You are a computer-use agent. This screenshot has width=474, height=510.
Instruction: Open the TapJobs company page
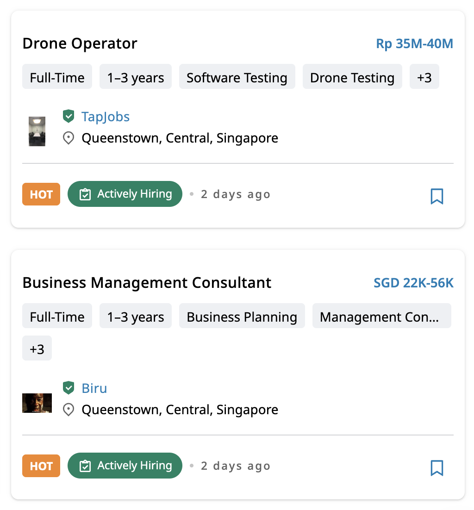(106, 116)
